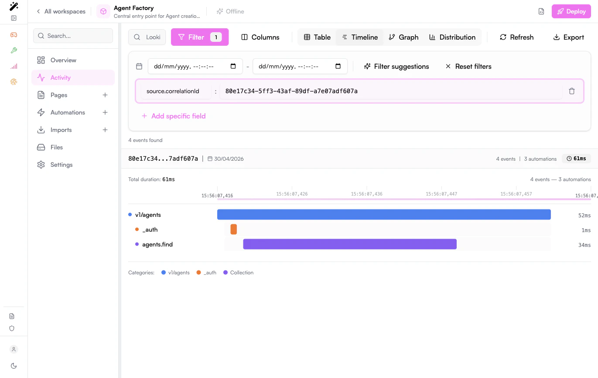
Task: Open Settings in the sidebar
Action: (x=73, y=165)
